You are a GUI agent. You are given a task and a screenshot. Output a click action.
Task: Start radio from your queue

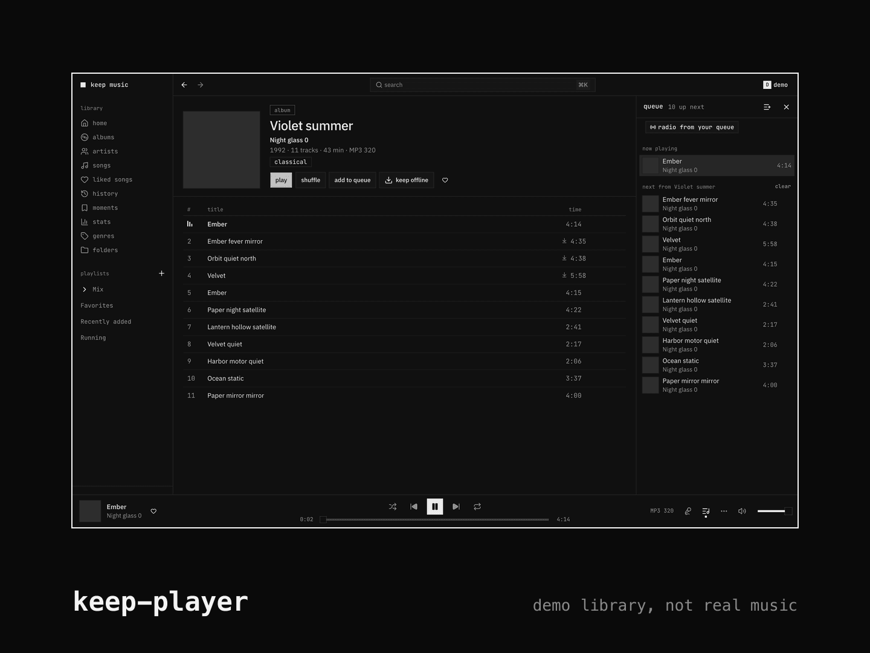click(x=692, y=128)
